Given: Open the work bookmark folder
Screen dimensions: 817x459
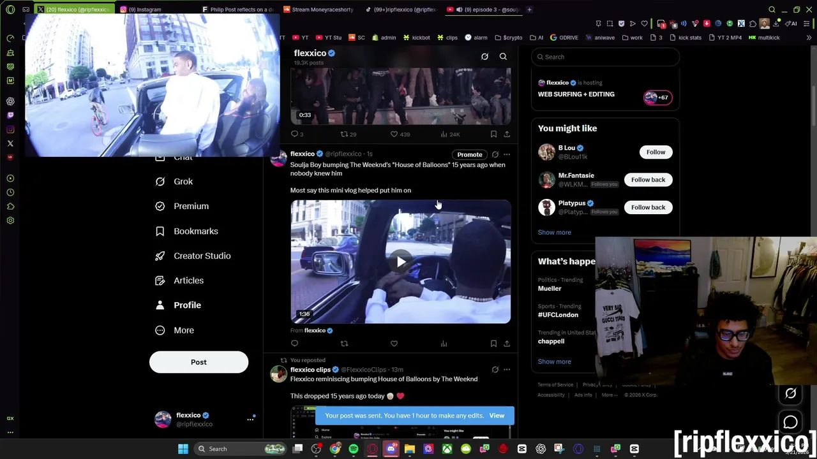Looking at the screenshot, I should coord(632,38).
